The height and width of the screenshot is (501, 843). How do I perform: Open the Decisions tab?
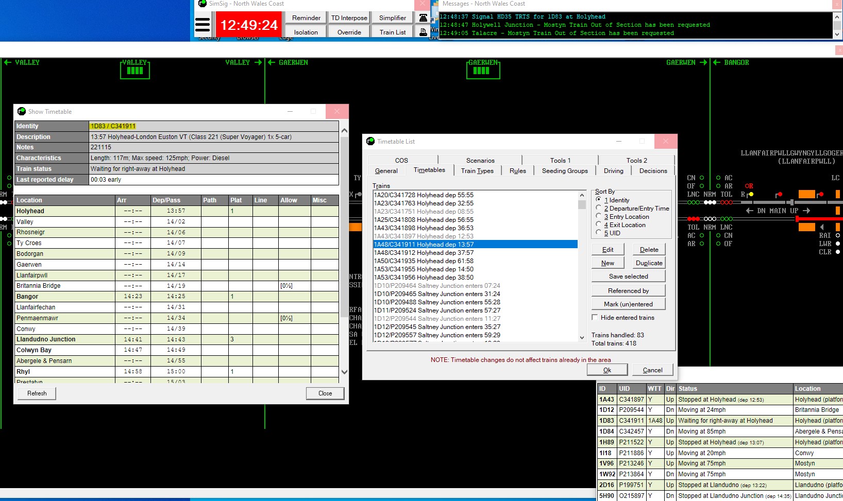click(653, 170)
